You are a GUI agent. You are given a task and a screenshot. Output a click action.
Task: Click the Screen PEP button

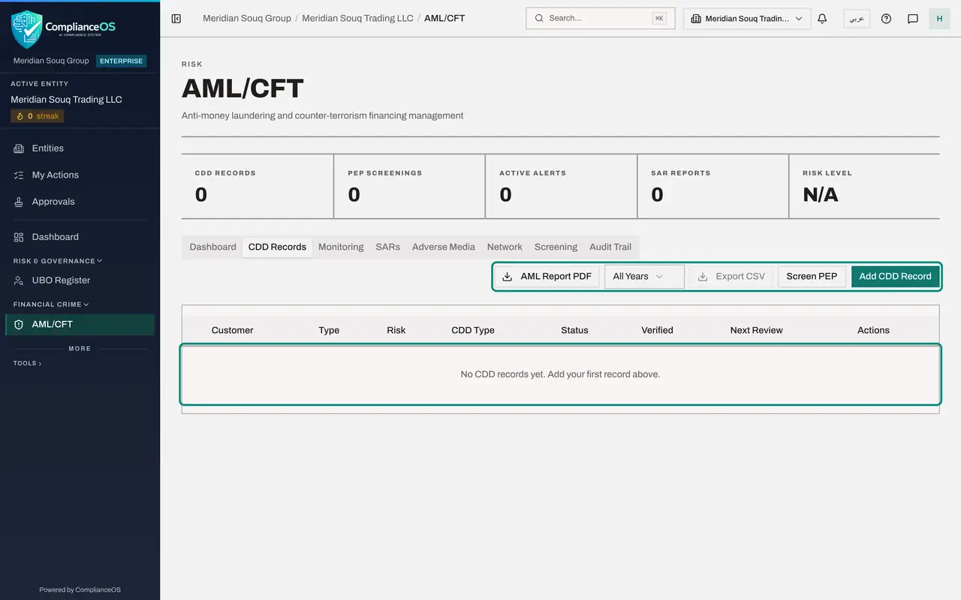(812, 276)
